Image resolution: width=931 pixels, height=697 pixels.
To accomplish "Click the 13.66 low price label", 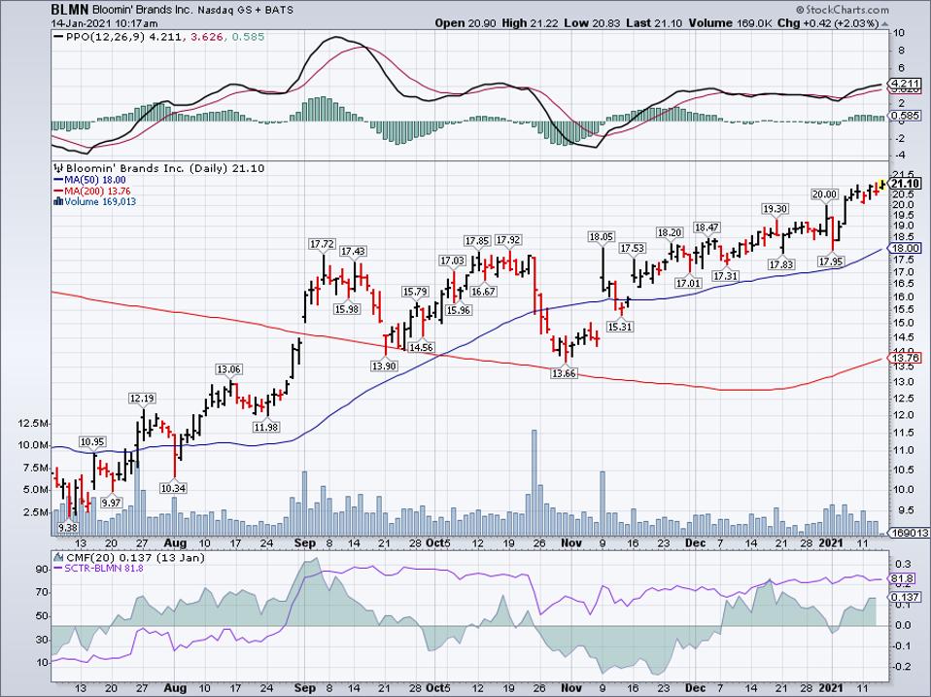I will pyautogui.click(x=564, y=373).
